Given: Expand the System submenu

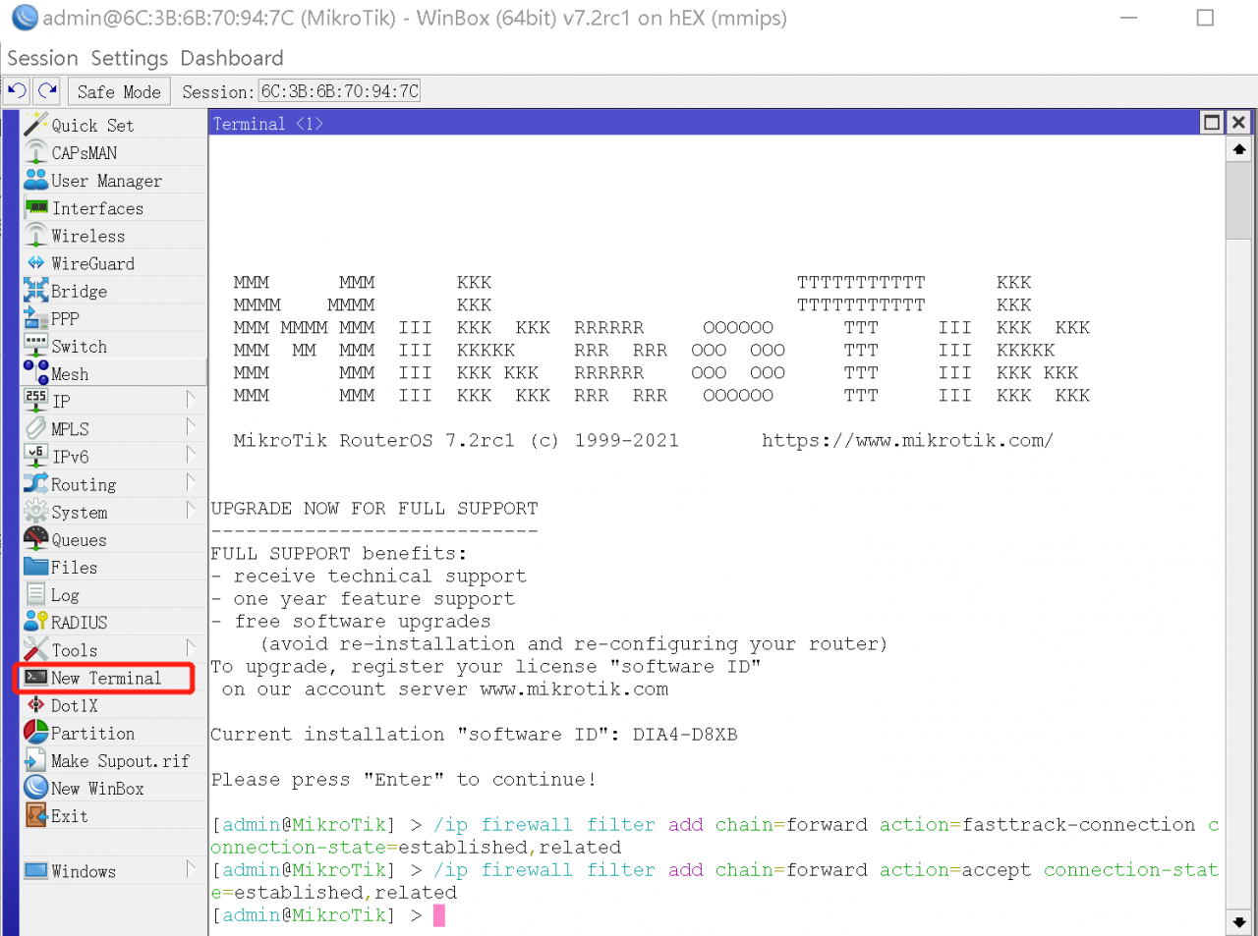Looking at the screenshot, I should pyautogui.click(x=81, y=511).
